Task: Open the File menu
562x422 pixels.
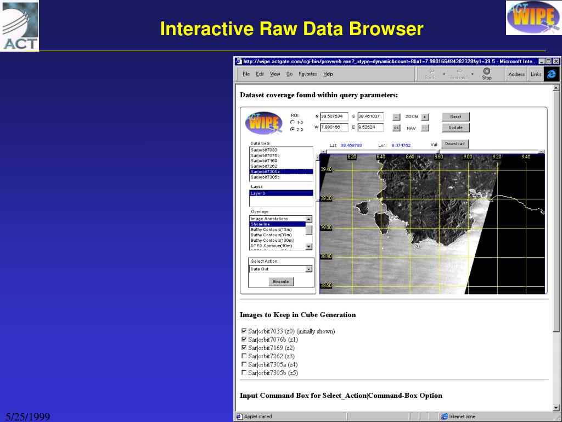Action: tap(246, 74)
